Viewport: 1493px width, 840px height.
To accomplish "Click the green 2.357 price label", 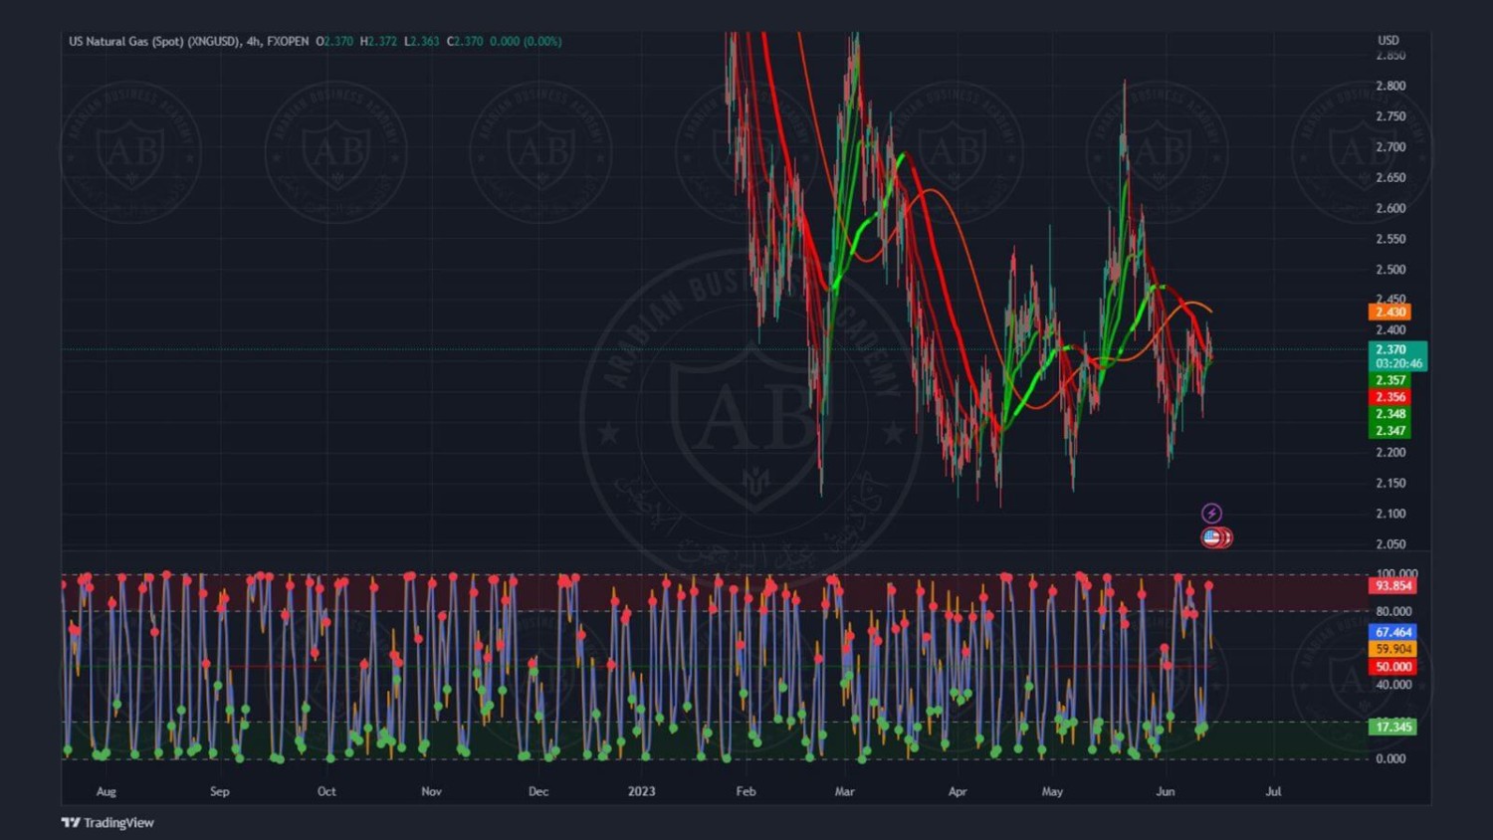I will coord(1389,380).
